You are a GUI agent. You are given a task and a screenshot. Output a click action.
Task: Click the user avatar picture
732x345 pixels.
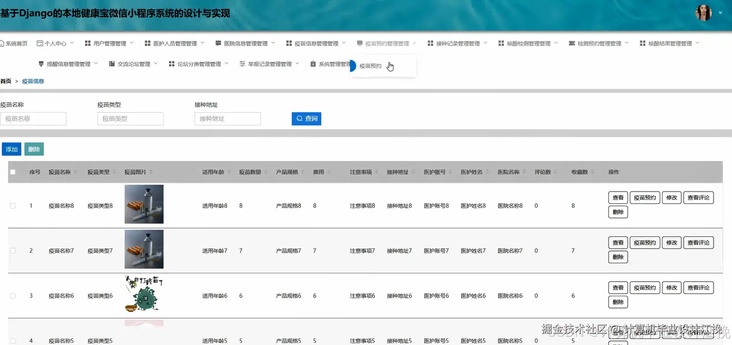[703, 13]
